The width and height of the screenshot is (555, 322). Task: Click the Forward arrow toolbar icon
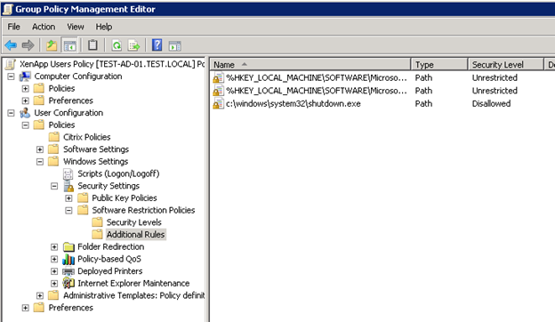click(28, 45)
